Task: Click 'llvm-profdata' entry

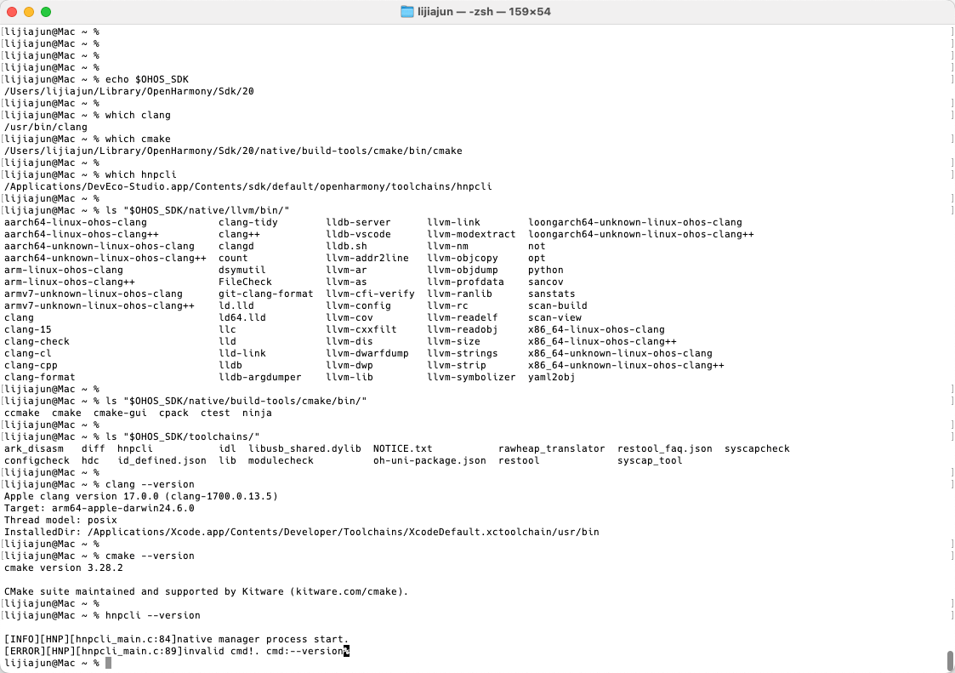Action: pos(466,282)
